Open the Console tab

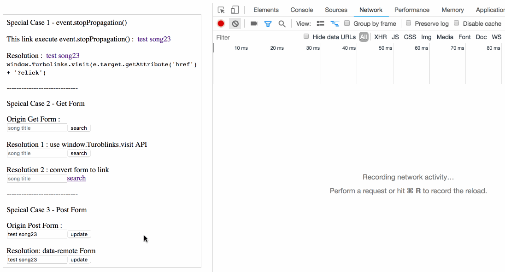(301, 10)
